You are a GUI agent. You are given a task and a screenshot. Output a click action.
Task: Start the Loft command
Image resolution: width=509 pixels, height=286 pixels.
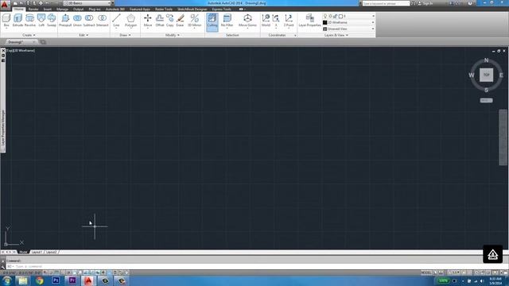(x=41, y=20)
